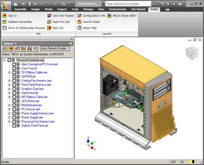Open the Design ribbon tab
Image resolution: width=204 pixels, height=165 pixels.
point(35,9)
